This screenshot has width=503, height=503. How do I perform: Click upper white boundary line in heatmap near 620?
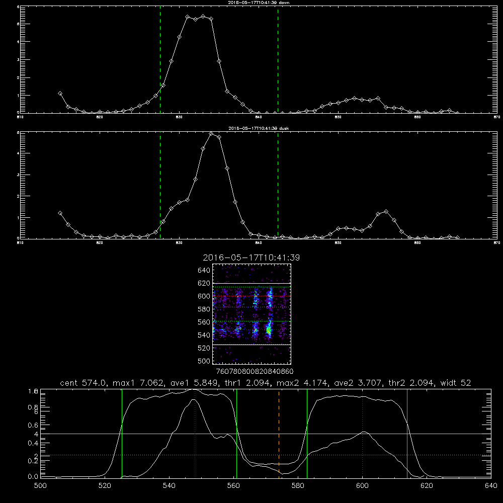252,283
